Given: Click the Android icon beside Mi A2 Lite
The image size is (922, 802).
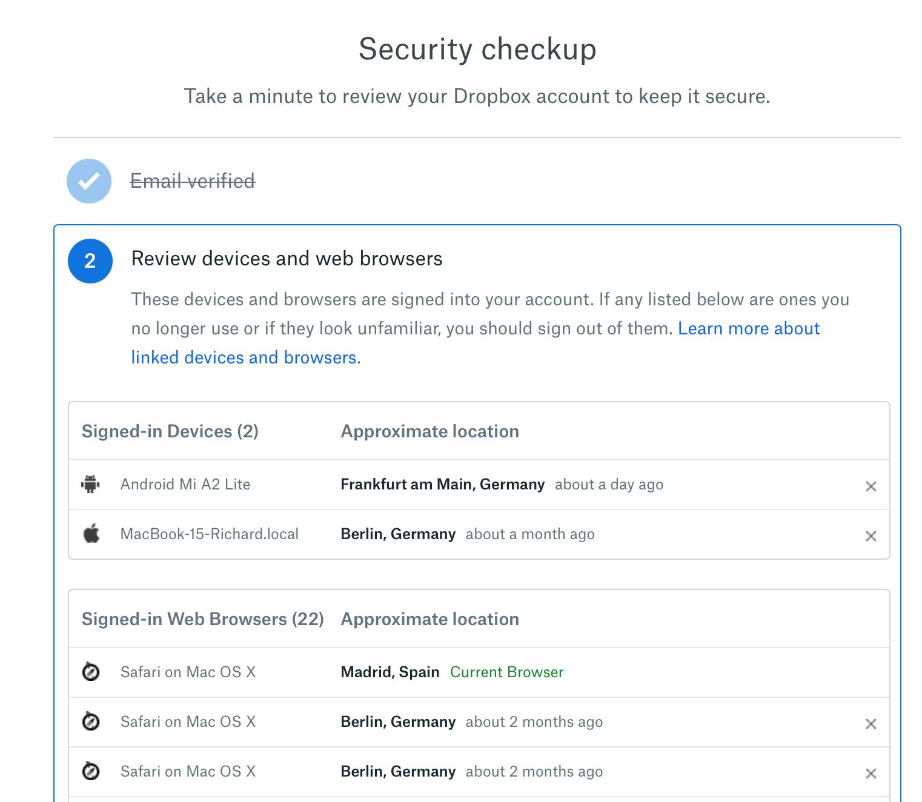Looking at the screenshot, I should click(x=91, y=485).
